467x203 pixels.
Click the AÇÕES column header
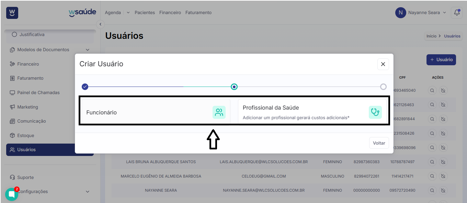coord(438,78)
